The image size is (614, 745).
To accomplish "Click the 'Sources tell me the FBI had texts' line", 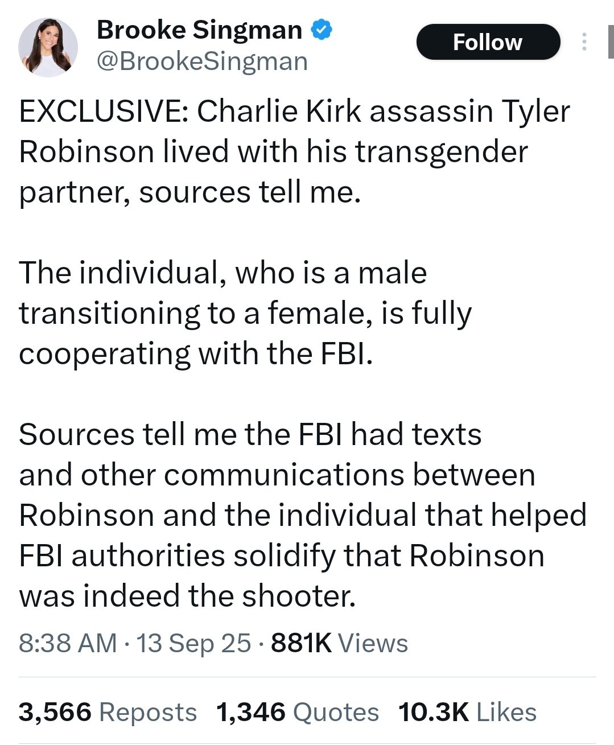I will tap(250, 434).
